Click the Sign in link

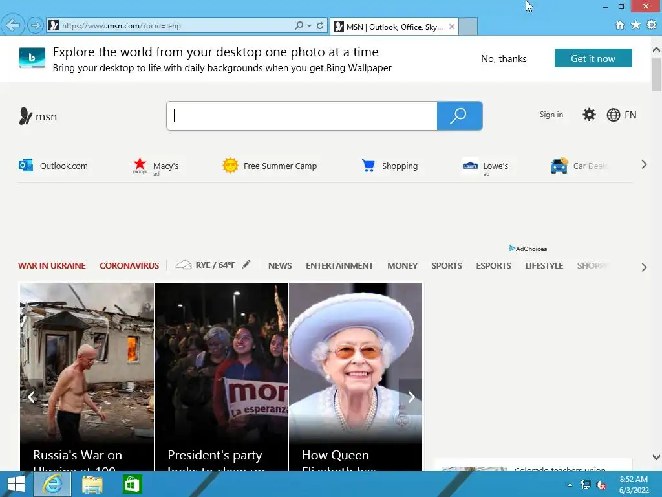click(x=551, y=115)
